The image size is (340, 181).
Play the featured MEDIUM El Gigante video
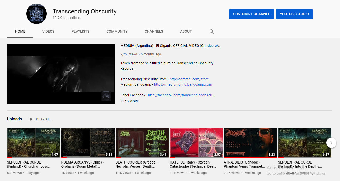tap(61, 74)
